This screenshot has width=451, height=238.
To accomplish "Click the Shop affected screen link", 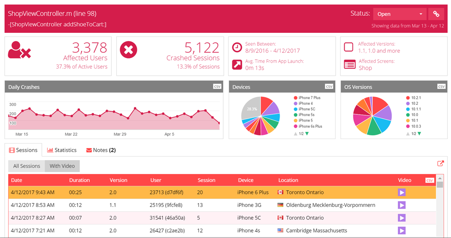I will pyautogui.click(x=365, y=68).
